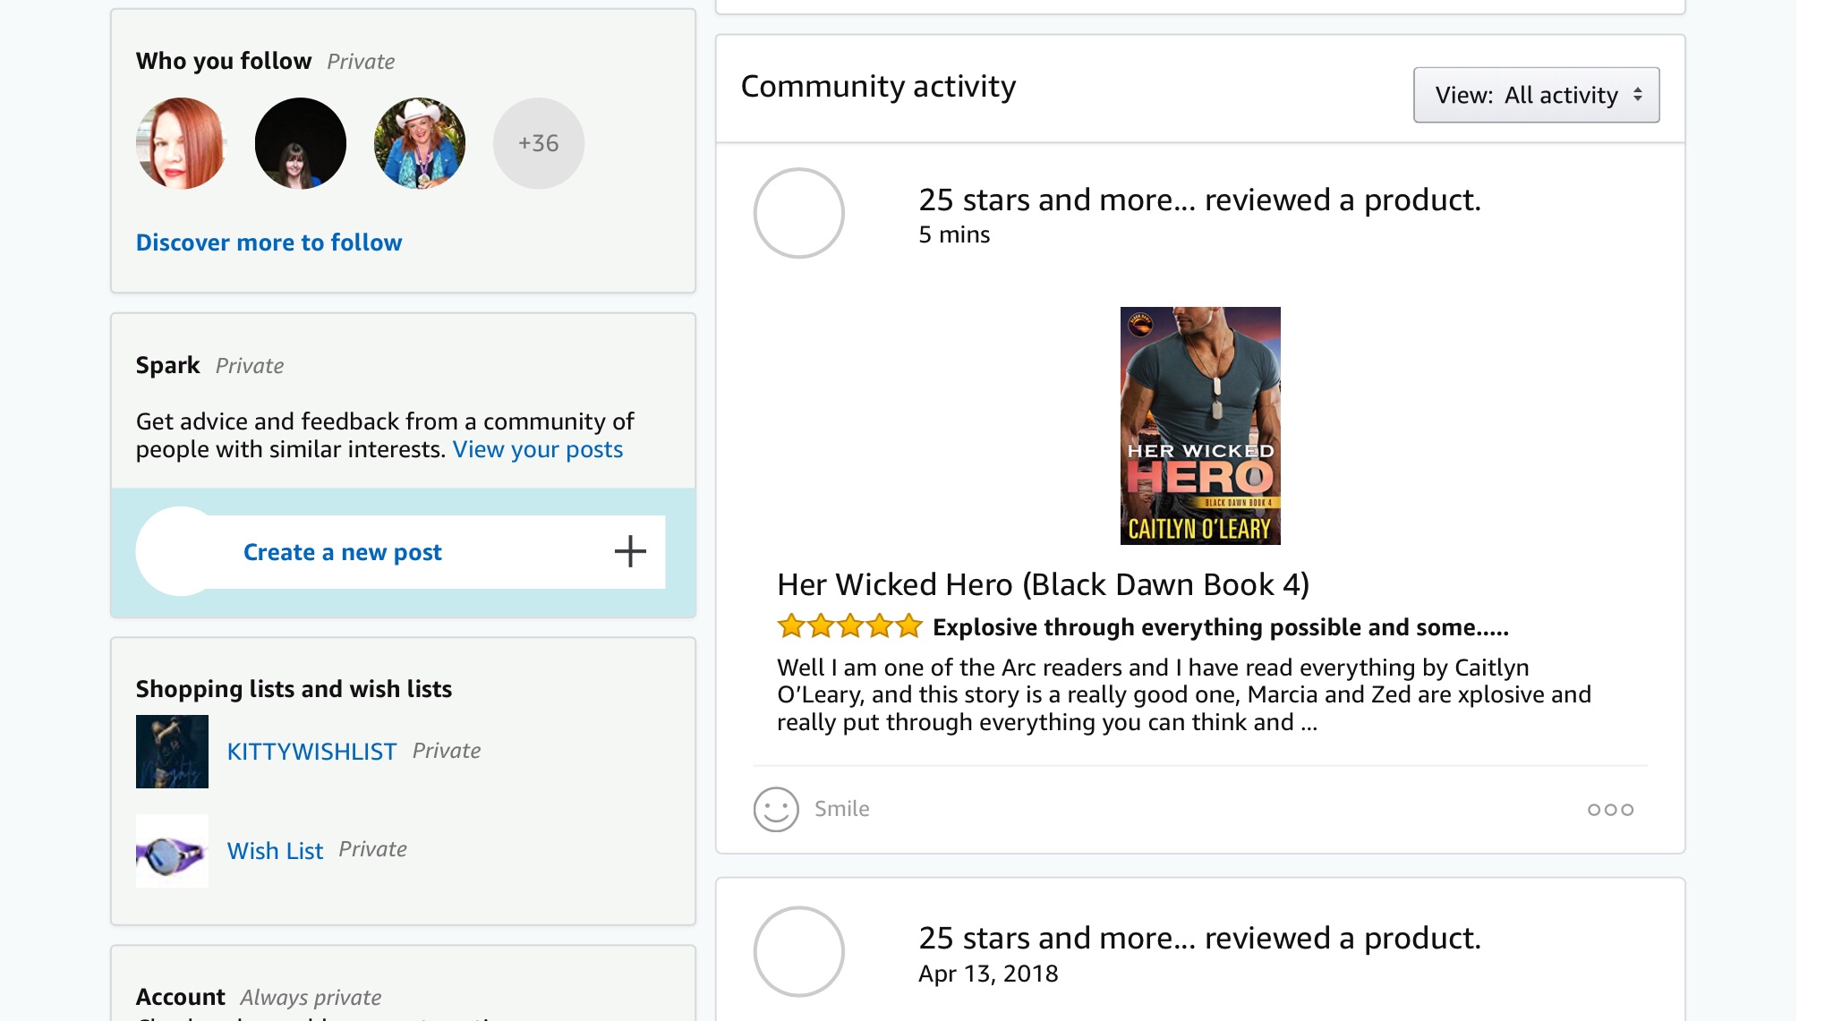Click the dark-background follow avatar
This screenshot has width=1833, height=1021.
(301, 143)
